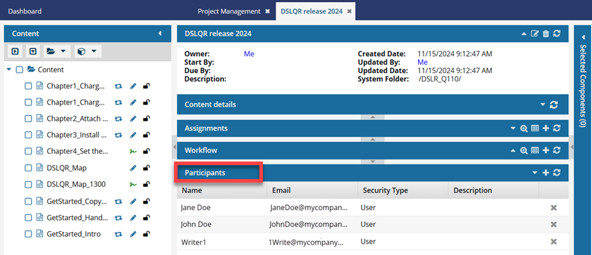592x255 pixels.
Task: Select the root Content folder checkbox
Action: [x=20, y=70]
